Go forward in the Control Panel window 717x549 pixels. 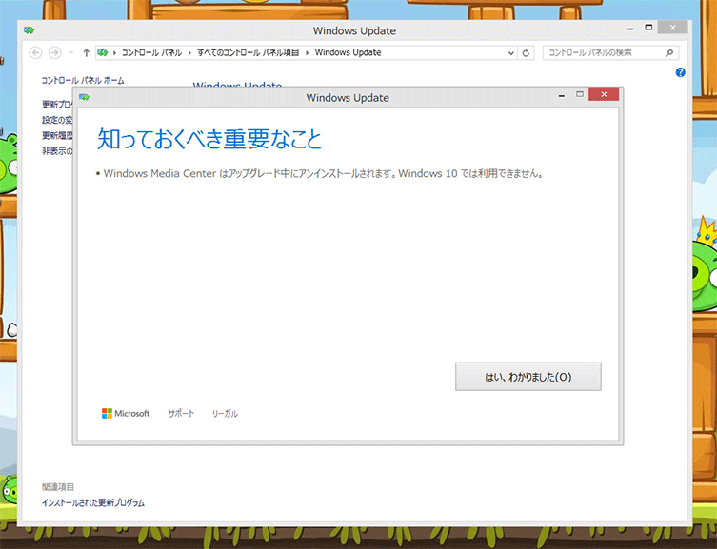coord(55,53)
